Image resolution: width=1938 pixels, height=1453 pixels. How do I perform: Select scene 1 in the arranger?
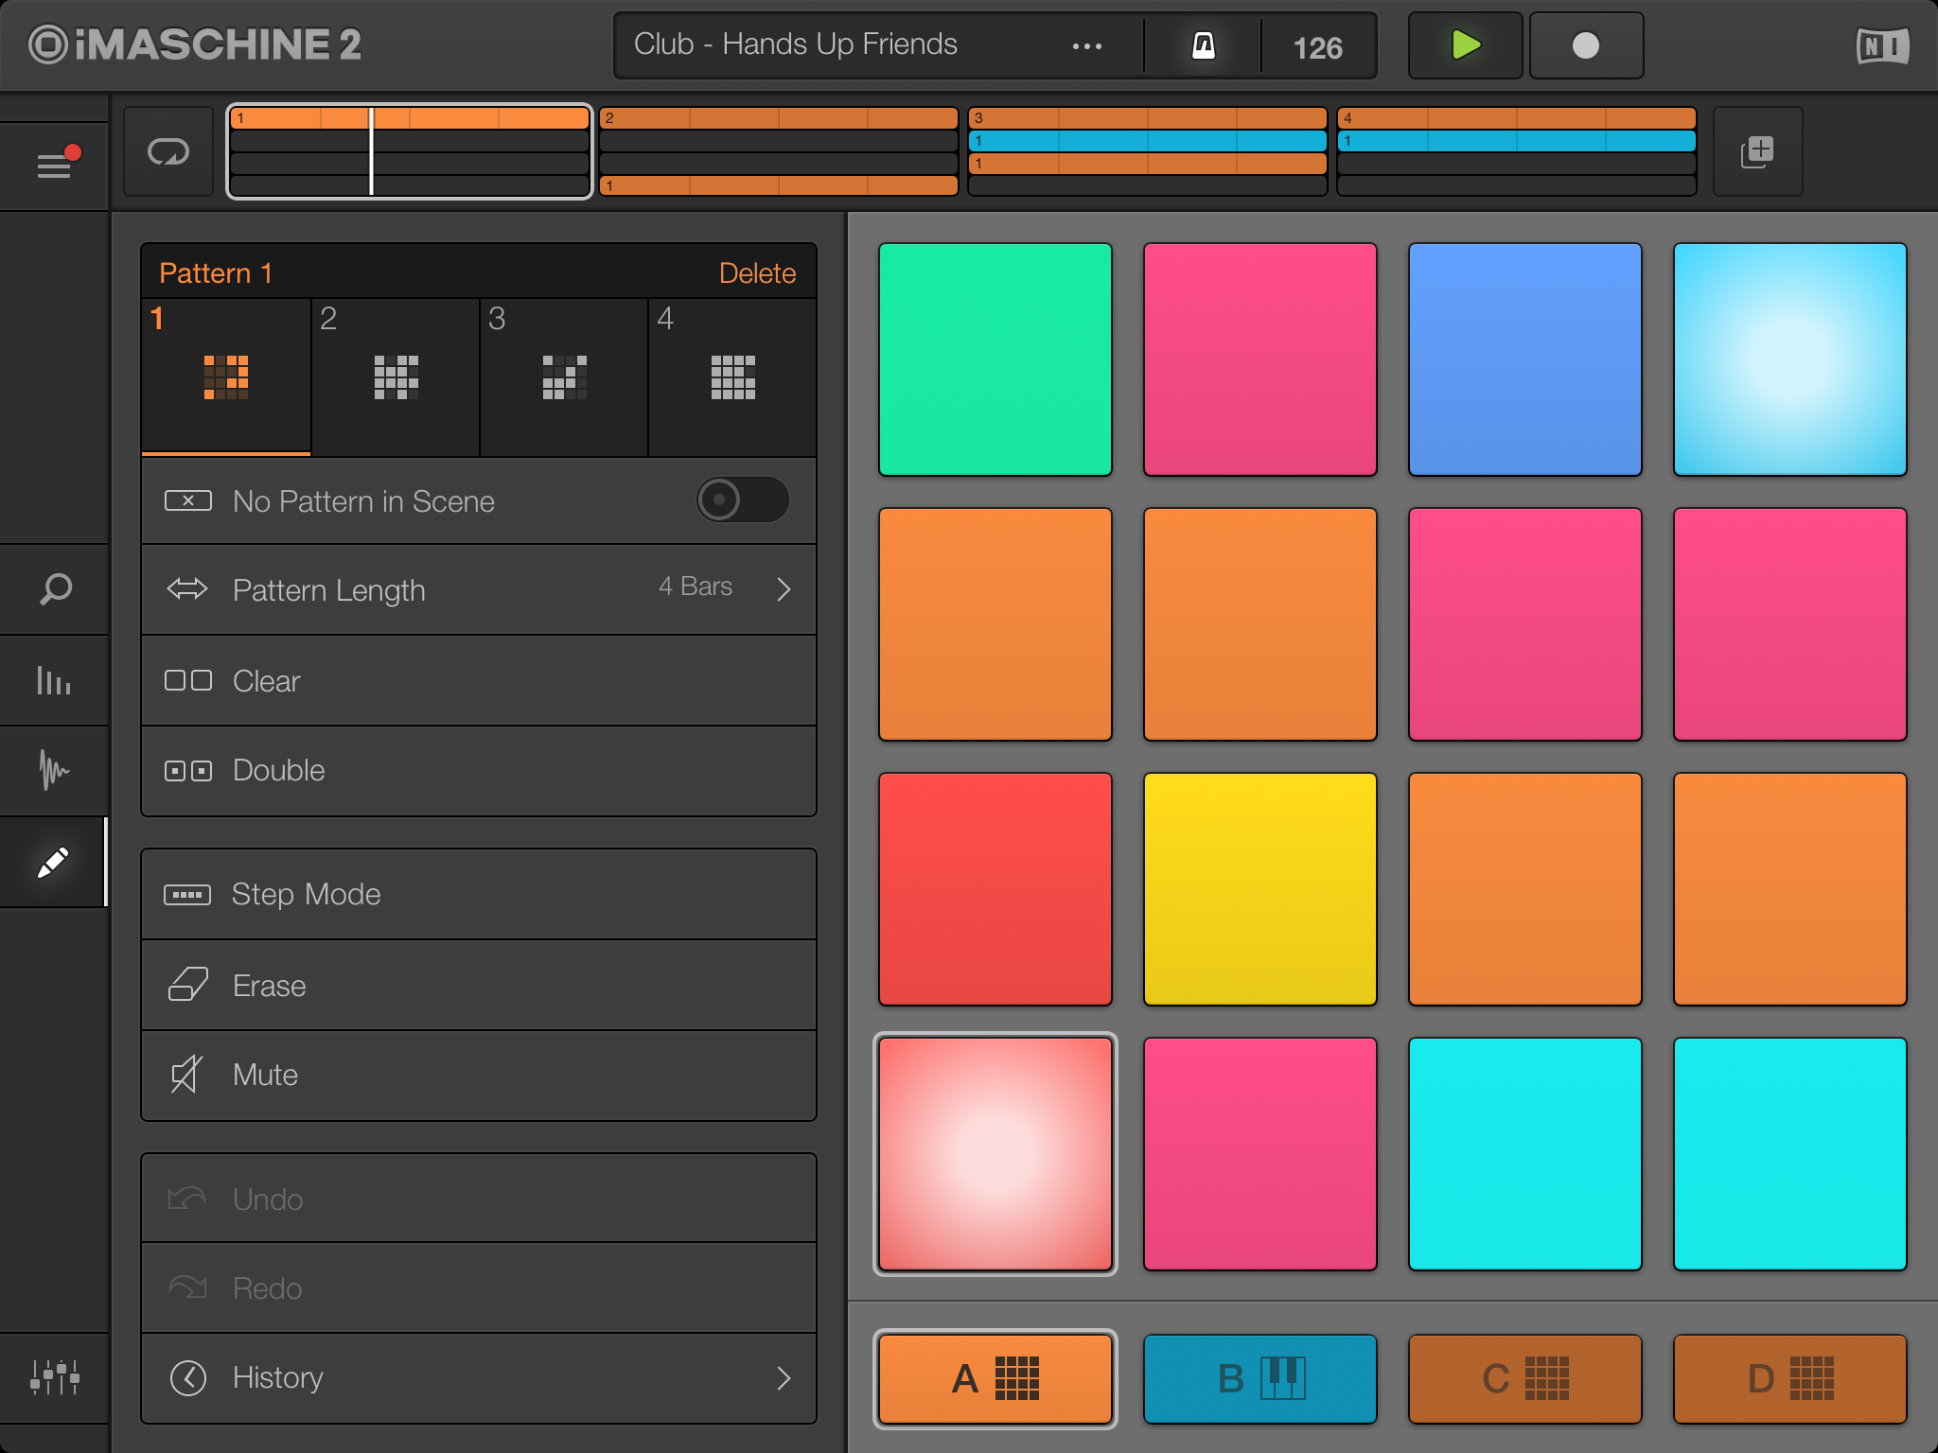click(410, 151)
